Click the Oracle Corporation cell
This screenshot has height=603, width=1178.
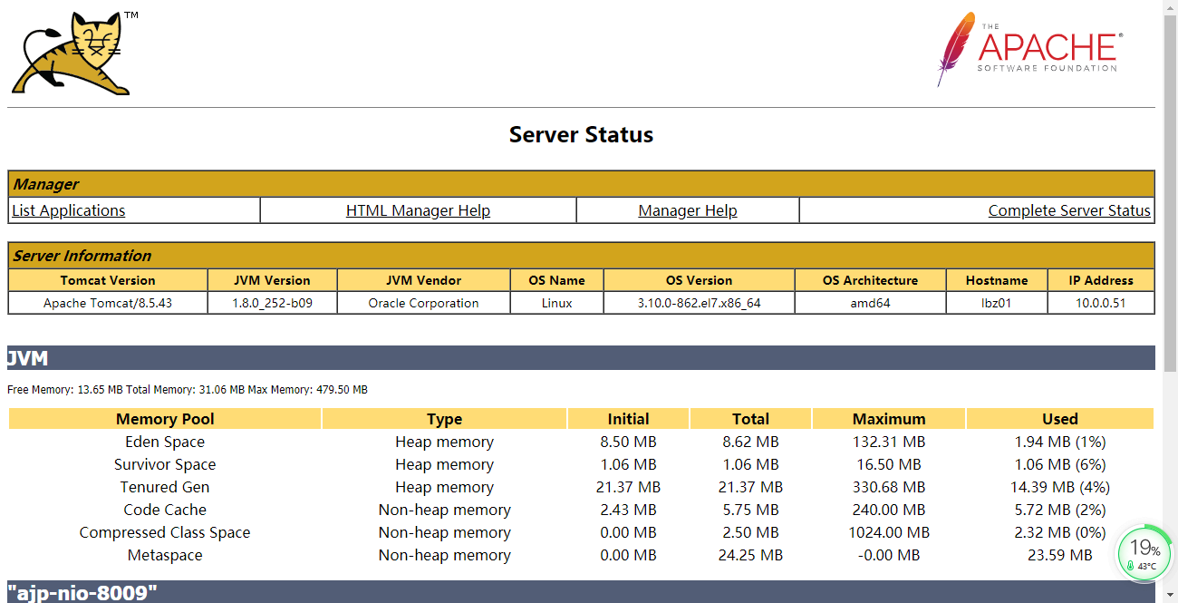[x=423, y=303]
